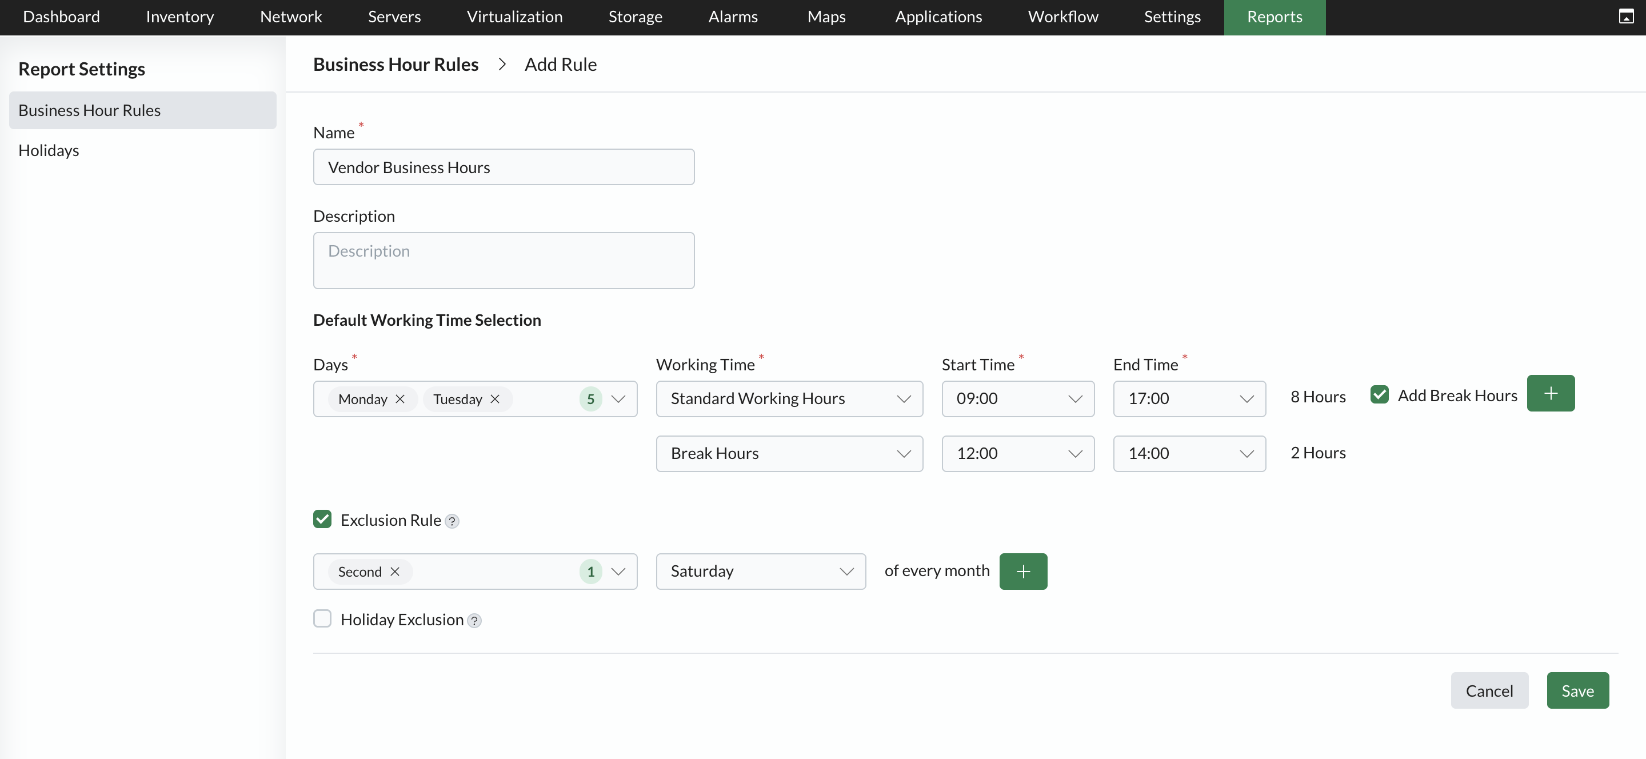Go to the Workflow tab
Viewport: 1646px width, 759px height.
[1062, 17]
